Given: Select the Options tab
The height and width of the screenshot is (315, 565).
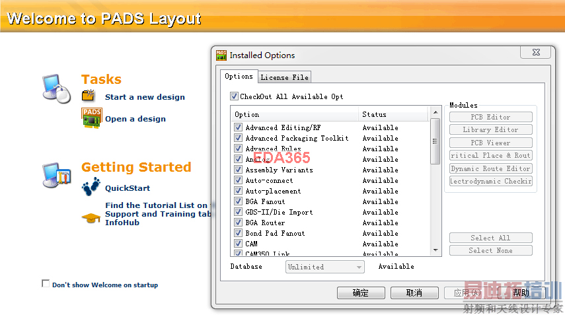Looking at the screenshot, I should 239,77.
